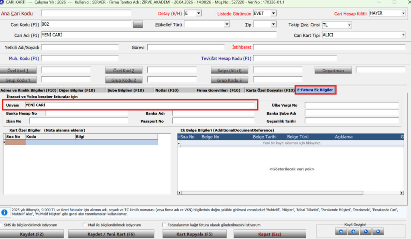Switch to Adres ve Kimlik Bilgileri tab
Screen dimensions: 411x239
click(28, 90)
